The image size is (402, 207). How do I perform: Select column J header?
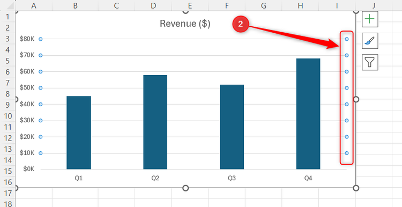click(374, 5)
